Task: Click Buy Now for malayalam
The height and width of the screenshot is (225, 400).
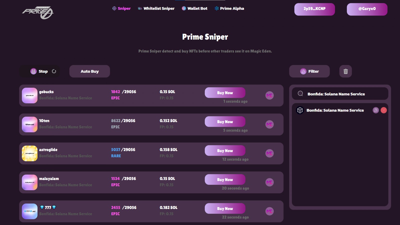Action: (225, 180)
